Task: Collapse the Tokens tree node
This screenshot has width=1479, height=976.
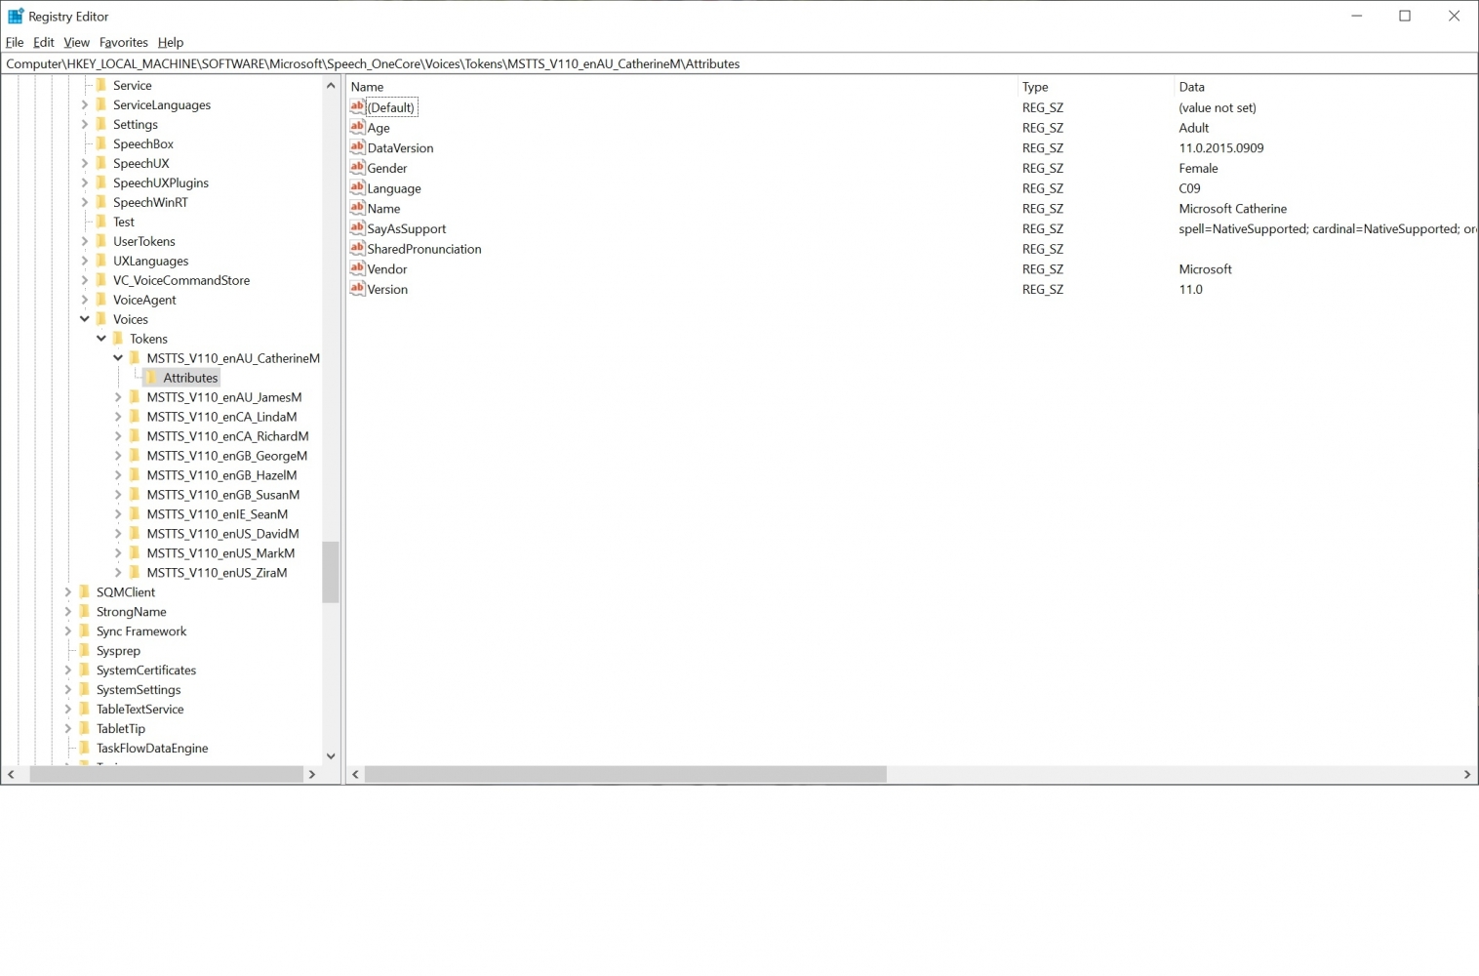Action: [101, 339]
